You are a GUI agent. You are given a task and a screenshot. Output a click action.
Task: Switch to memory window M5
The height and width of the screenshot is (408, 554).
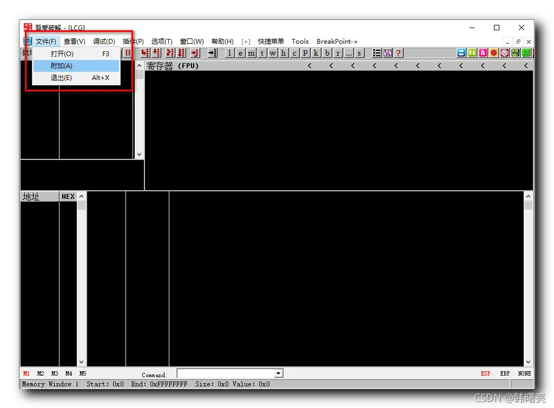point(83,373)
